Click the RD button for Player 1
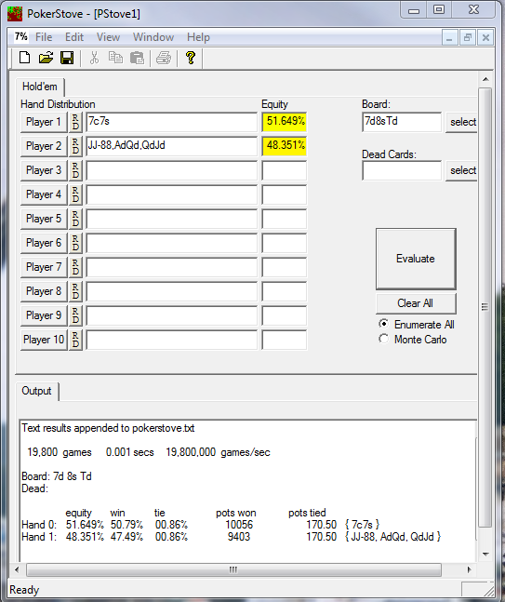The width and height of the screenshot is (505, 602). [x=75, y=122]
